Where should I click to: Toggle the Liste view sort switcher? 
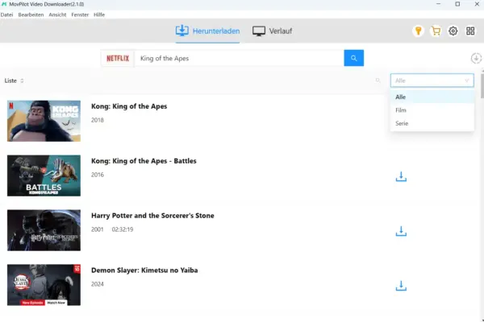tap(14, 80)
